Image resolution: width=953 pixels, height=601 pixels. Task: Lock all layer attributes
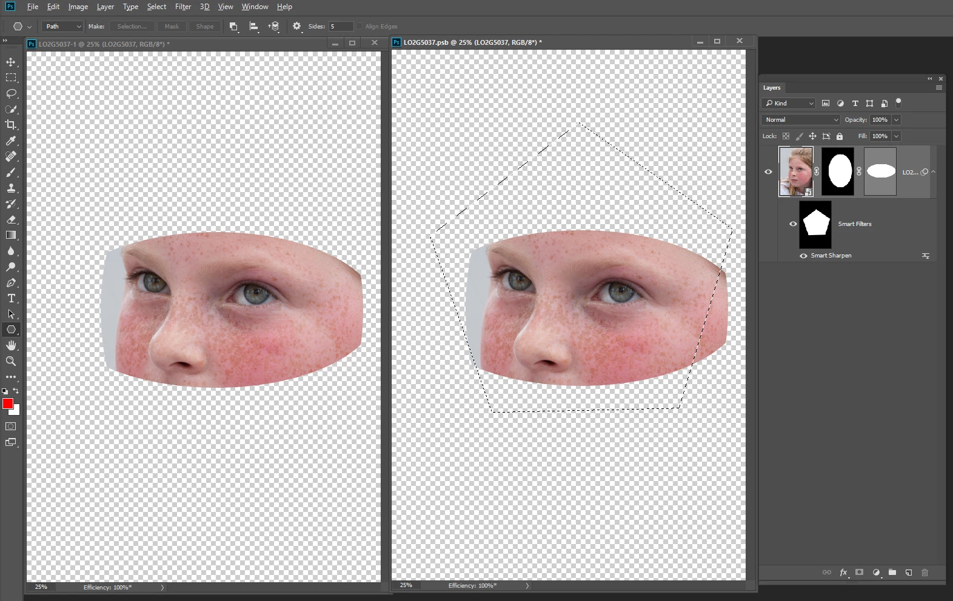click(x=840, y=136)
